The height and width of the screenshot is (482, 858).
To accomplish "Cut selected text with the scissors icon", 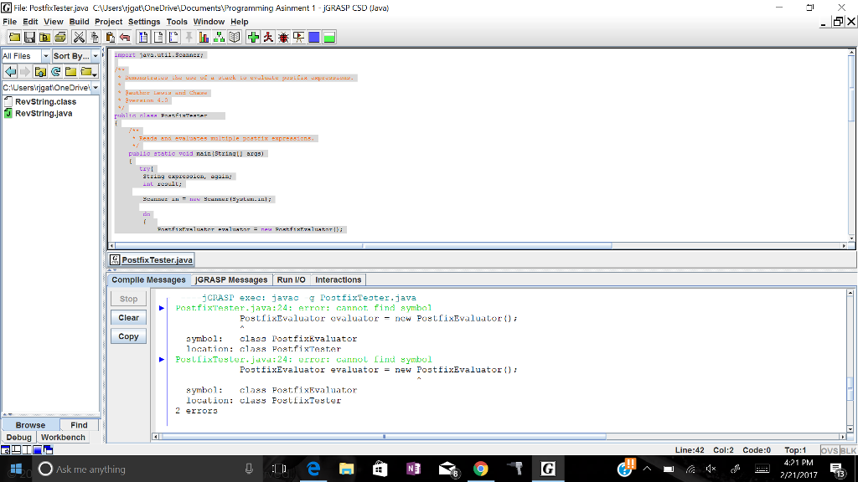I will coord(79,37).
